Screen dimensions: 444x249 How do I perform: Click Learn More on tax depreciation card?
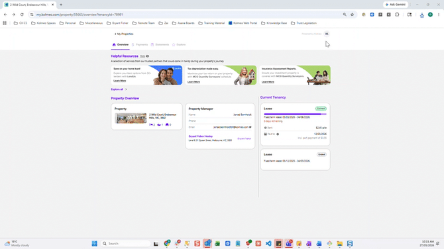194,81
